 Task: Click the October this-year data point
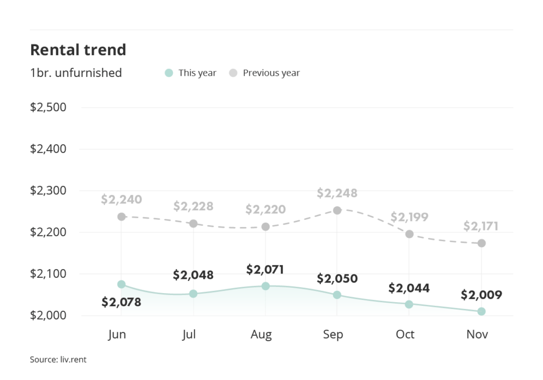click(x=409, y=304)
